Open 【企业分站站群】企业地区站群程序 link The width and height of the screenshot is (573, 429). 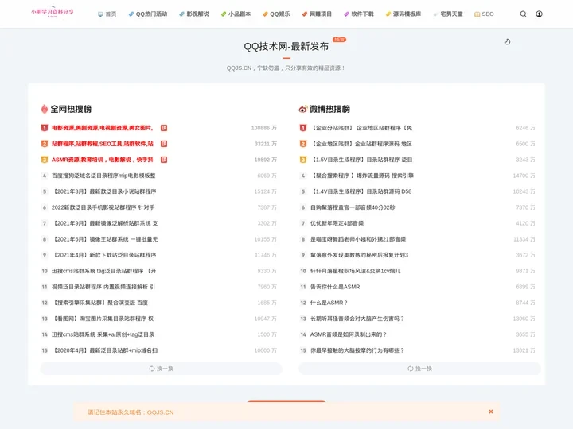click(x=361, y=128)
